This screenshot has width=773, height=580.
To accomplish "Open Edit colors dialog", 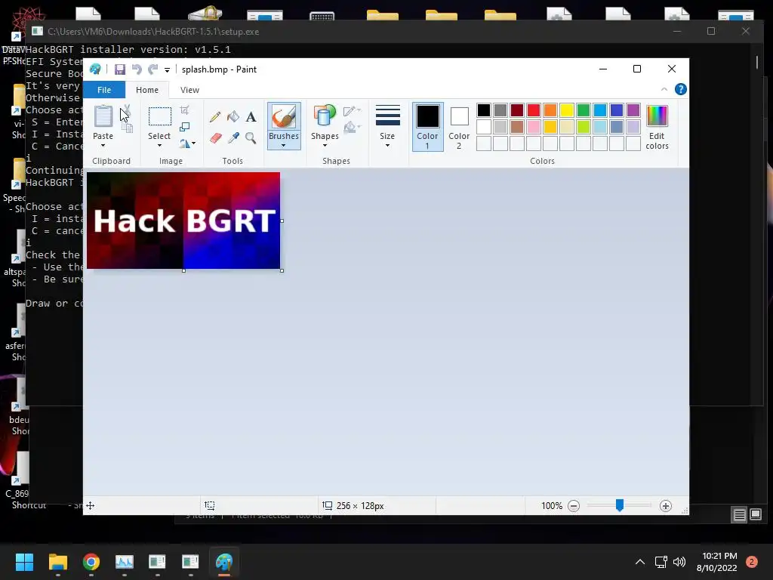I will (657, 127).
